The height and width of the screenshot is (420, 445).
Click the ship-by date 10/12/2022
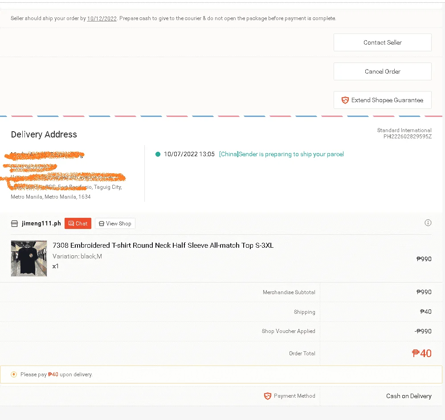click(102, 18)
